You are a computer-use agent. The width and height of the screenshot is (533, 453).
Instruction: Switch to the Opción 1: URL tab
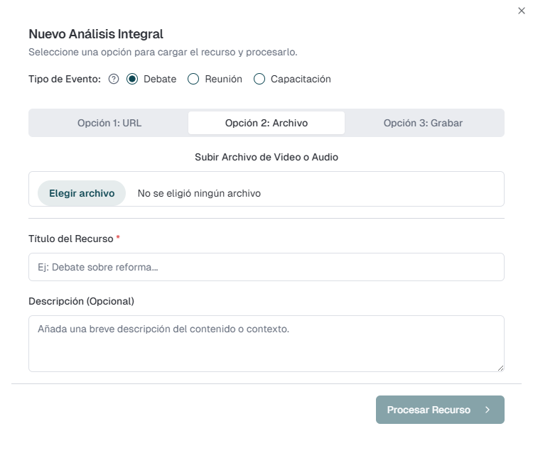coord(109,123)
